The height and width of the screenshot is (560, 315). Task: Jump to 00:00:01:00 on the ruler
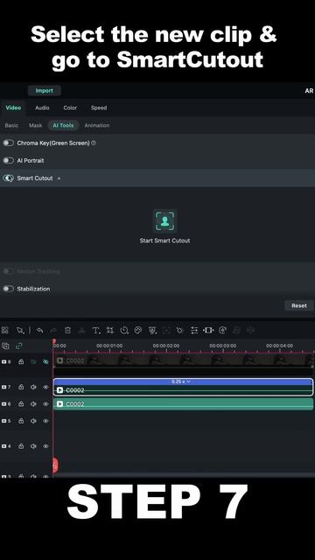(x=109, y=346)
